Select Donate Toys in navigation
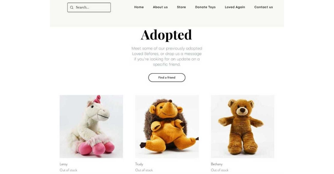334x174 pixels. pos(205,7)
